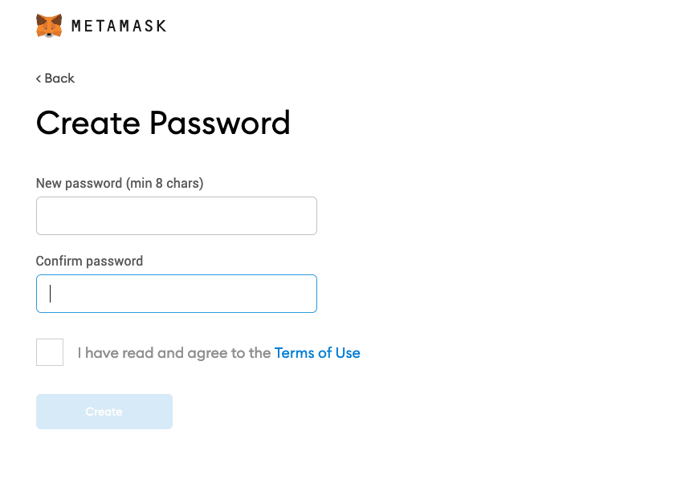Click the disabled Create button
This screenshot has height=483, width=689.
click(104, 411)
